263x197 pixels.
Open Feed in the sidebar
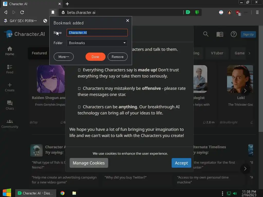[10, 69]
